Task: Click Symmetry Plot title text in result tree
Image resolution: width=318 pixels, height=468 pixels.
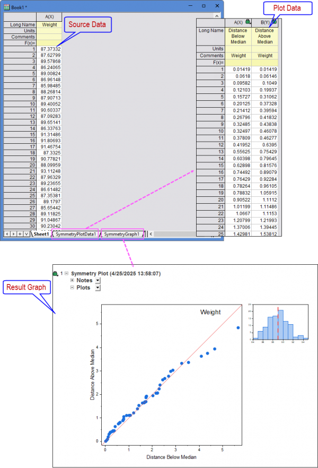Action: [116, 273]
